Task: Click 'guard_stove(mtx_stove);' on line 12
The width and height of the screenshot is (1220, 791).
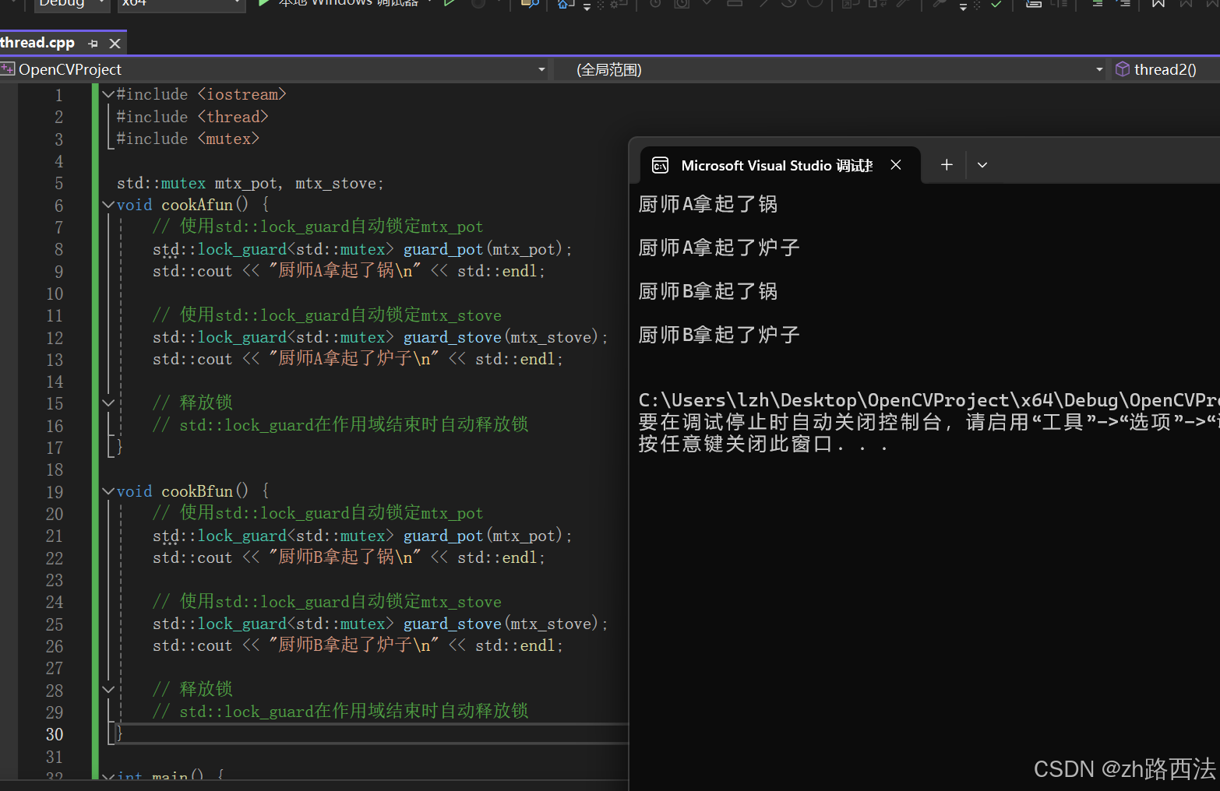Action: pyautogui.click(x=506, y=337)
